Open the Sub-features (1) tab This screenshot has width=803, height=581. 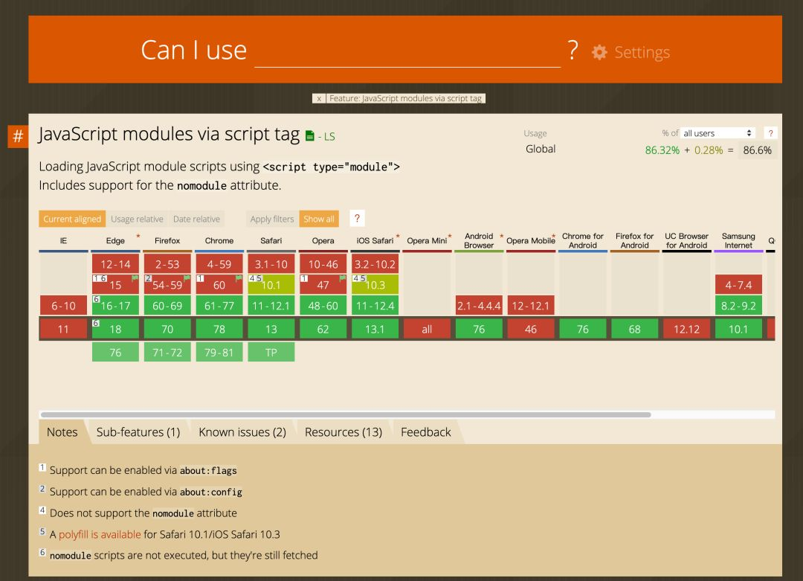138,432
